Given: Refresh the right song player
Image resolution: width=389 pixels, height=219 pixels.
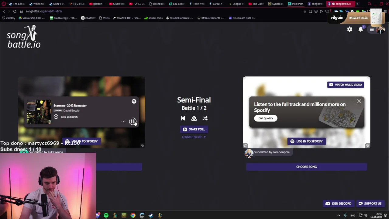Looking at the screenshot, I should click(246, 146).
